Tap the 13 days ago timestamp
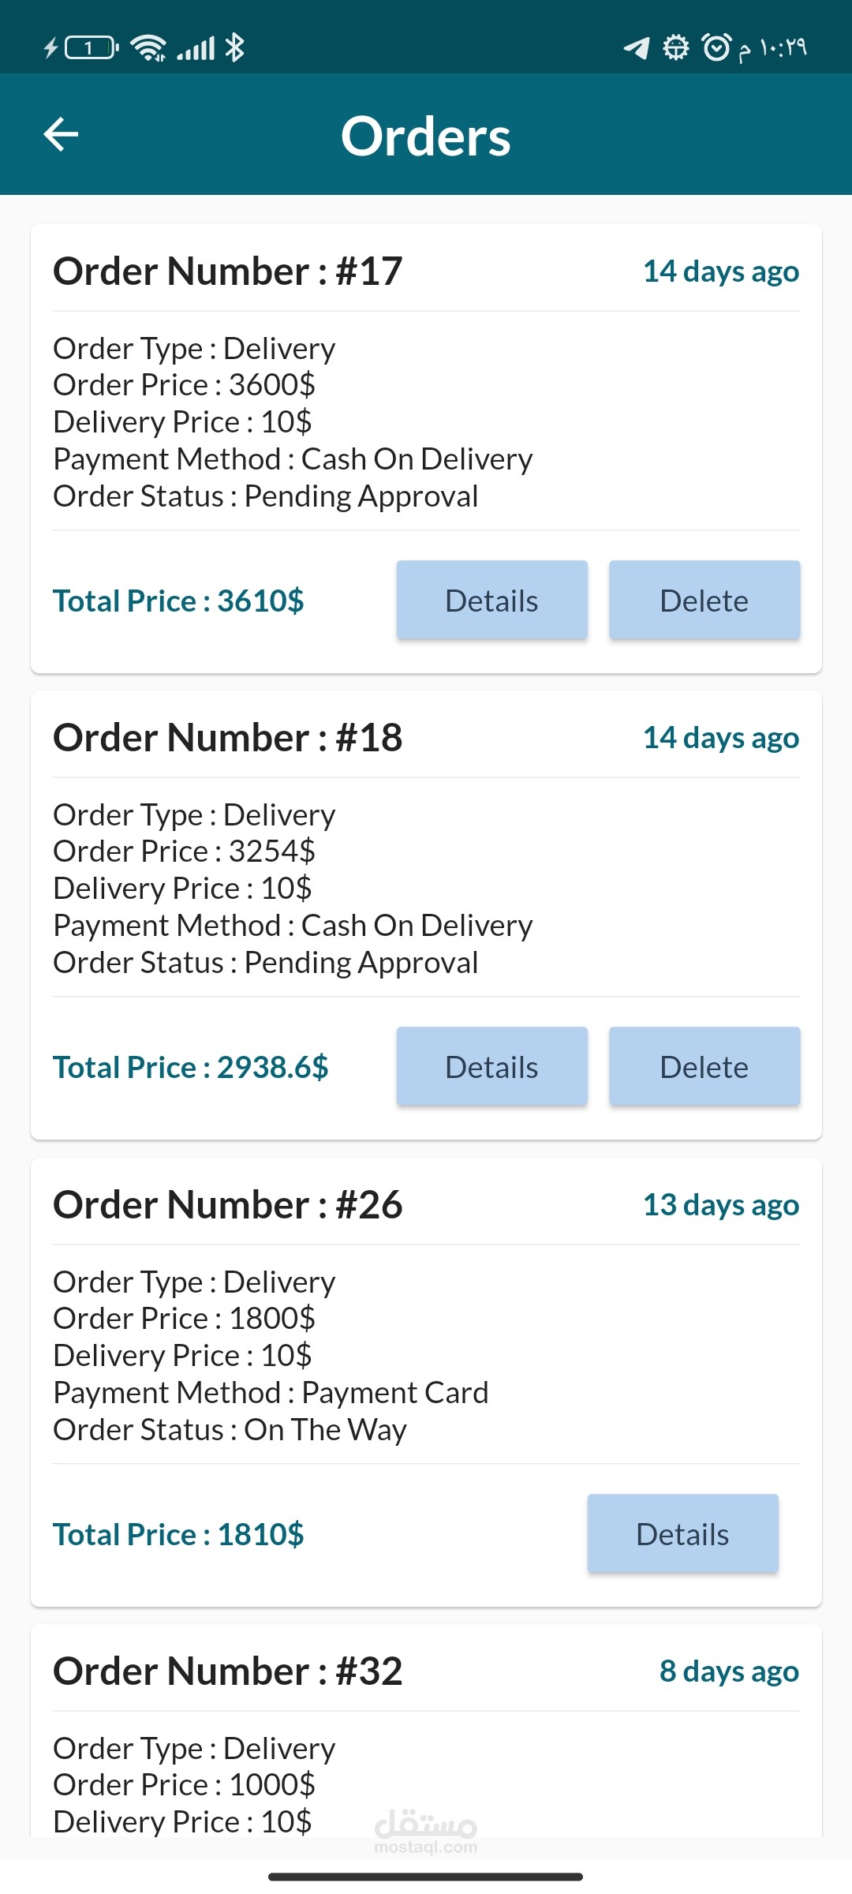The width and height of the screenshot is (852, 1894). (721, 1205)
